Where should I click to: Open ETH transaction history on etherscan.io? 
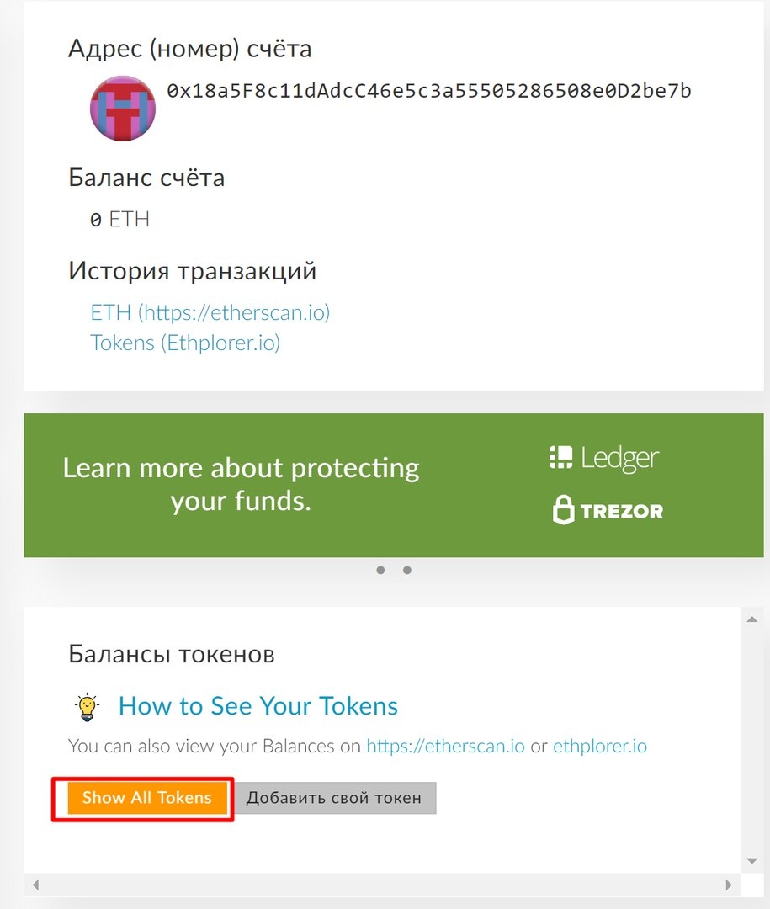210,313
